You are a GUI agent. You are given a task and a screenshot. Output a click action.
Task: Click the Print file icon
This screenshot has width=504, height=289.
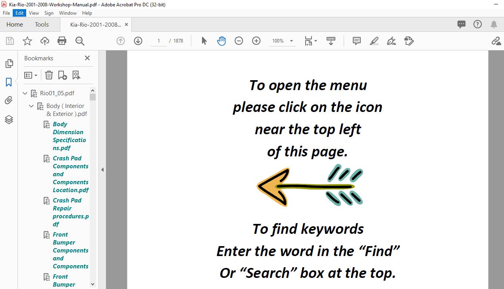tap(62, 41)
